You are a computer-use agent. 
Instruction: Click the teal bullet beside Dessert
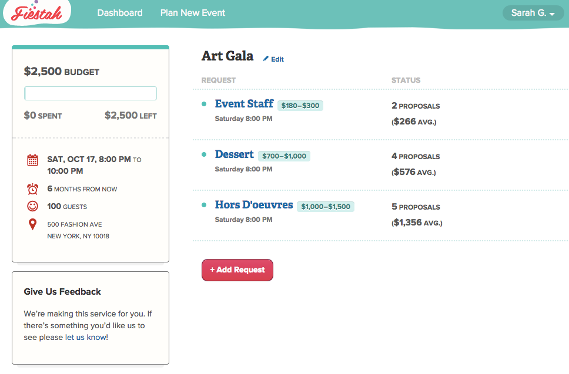[204, 154]
